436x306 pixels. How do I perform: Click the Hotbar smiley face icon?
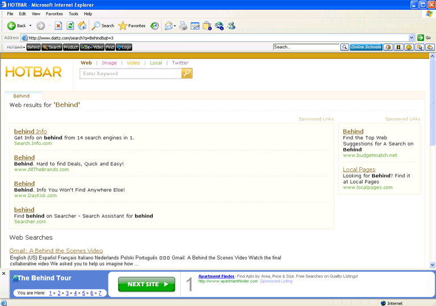pos(408,47)
